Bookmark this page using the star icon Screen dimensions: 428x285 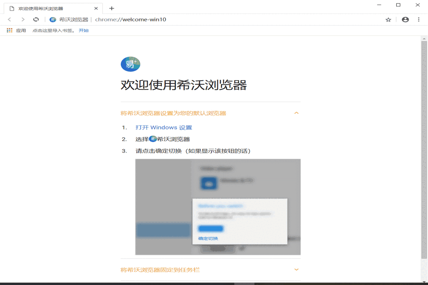click(x=388, y=19)
